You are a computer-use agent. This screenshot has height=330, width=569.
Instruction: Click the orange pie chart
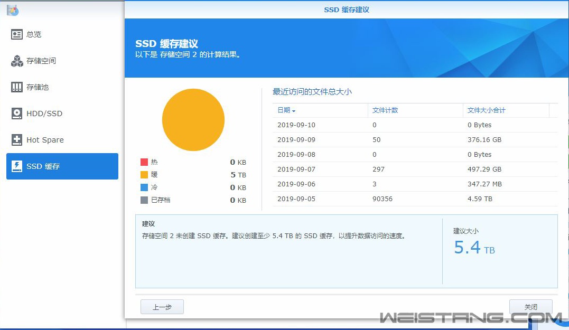tap(193, 120)
